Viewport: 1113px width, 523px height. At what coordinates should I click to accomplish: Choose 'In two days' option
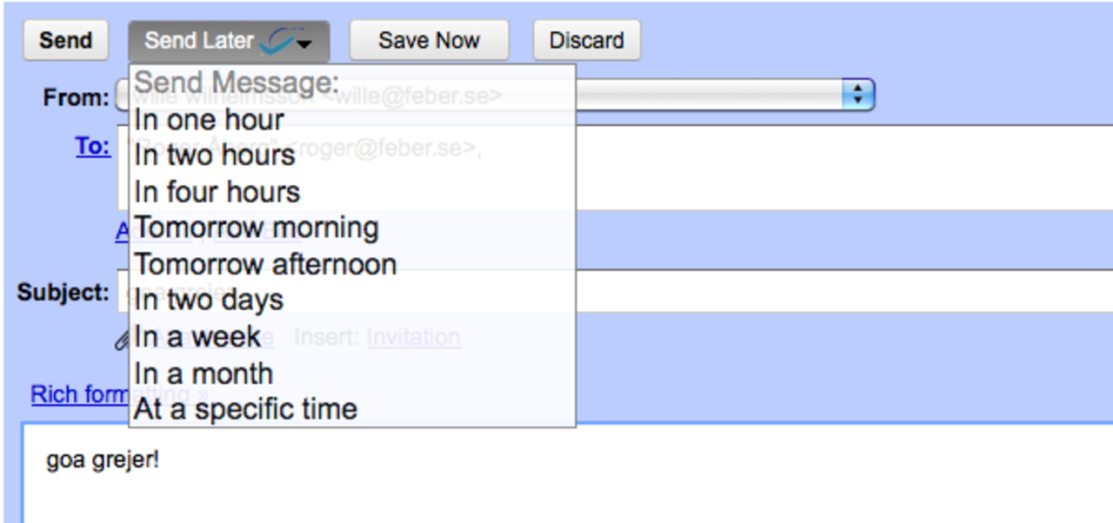[x=209, y=301]
